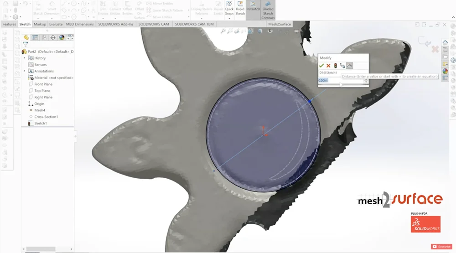456x253 pixels.
Task: Click the green checkmark in Modify dialog
Action: point(321,66)
